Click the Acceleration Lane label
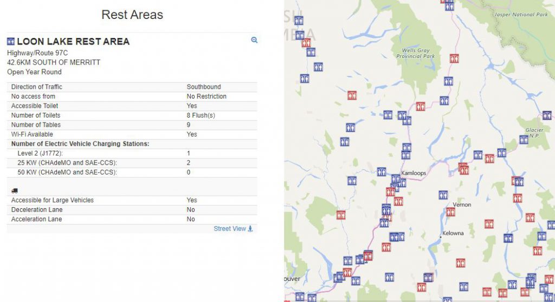Viewport: 555px width, 302px height. pos(36,219)
